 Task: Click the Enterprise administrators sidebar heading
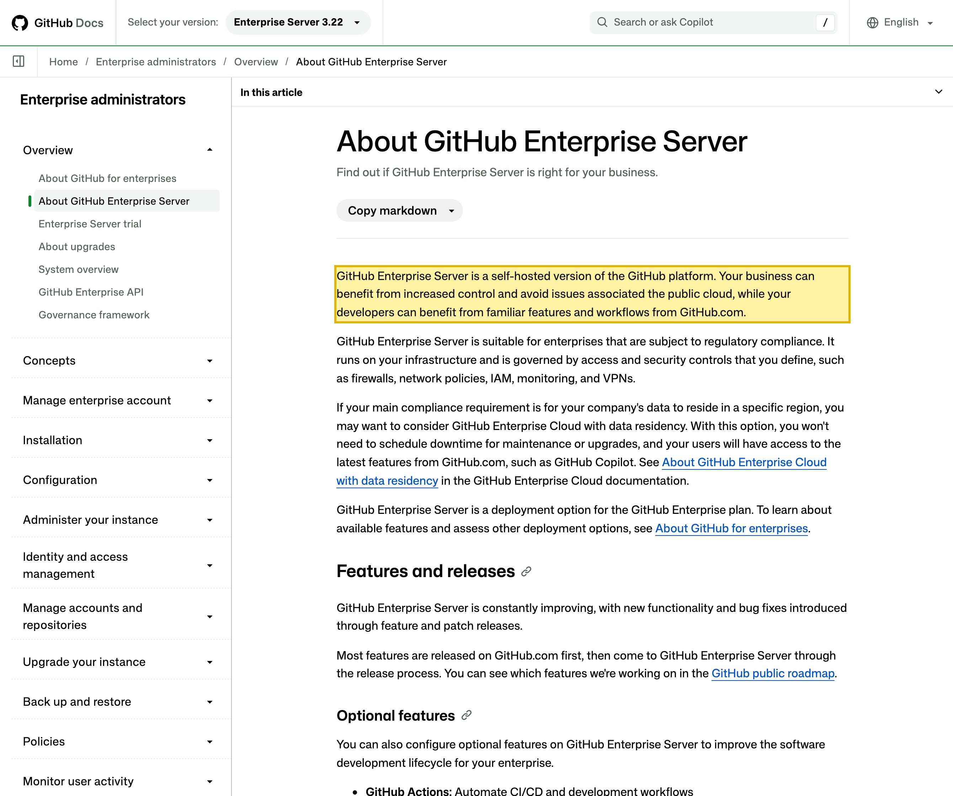coord(103,99)
